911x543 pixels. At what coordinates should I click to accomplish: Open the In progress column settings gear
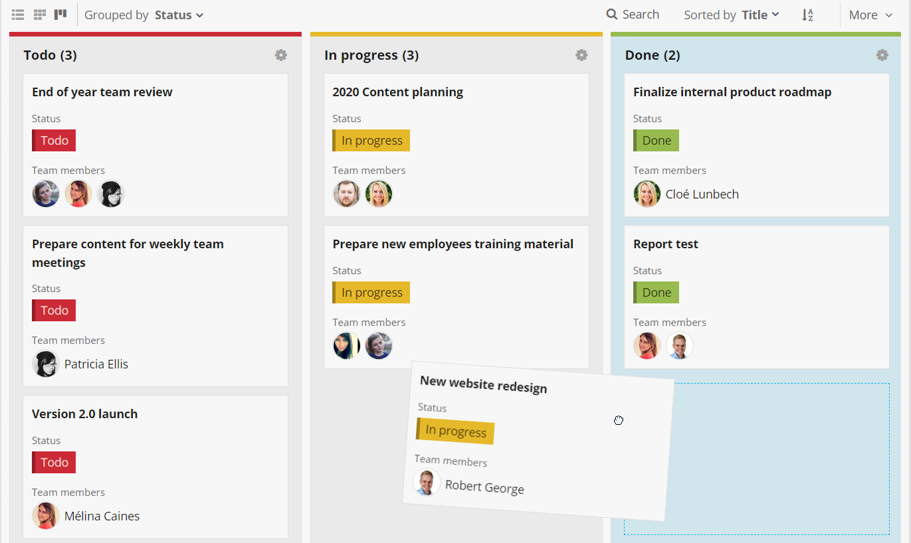pos(581,55)
